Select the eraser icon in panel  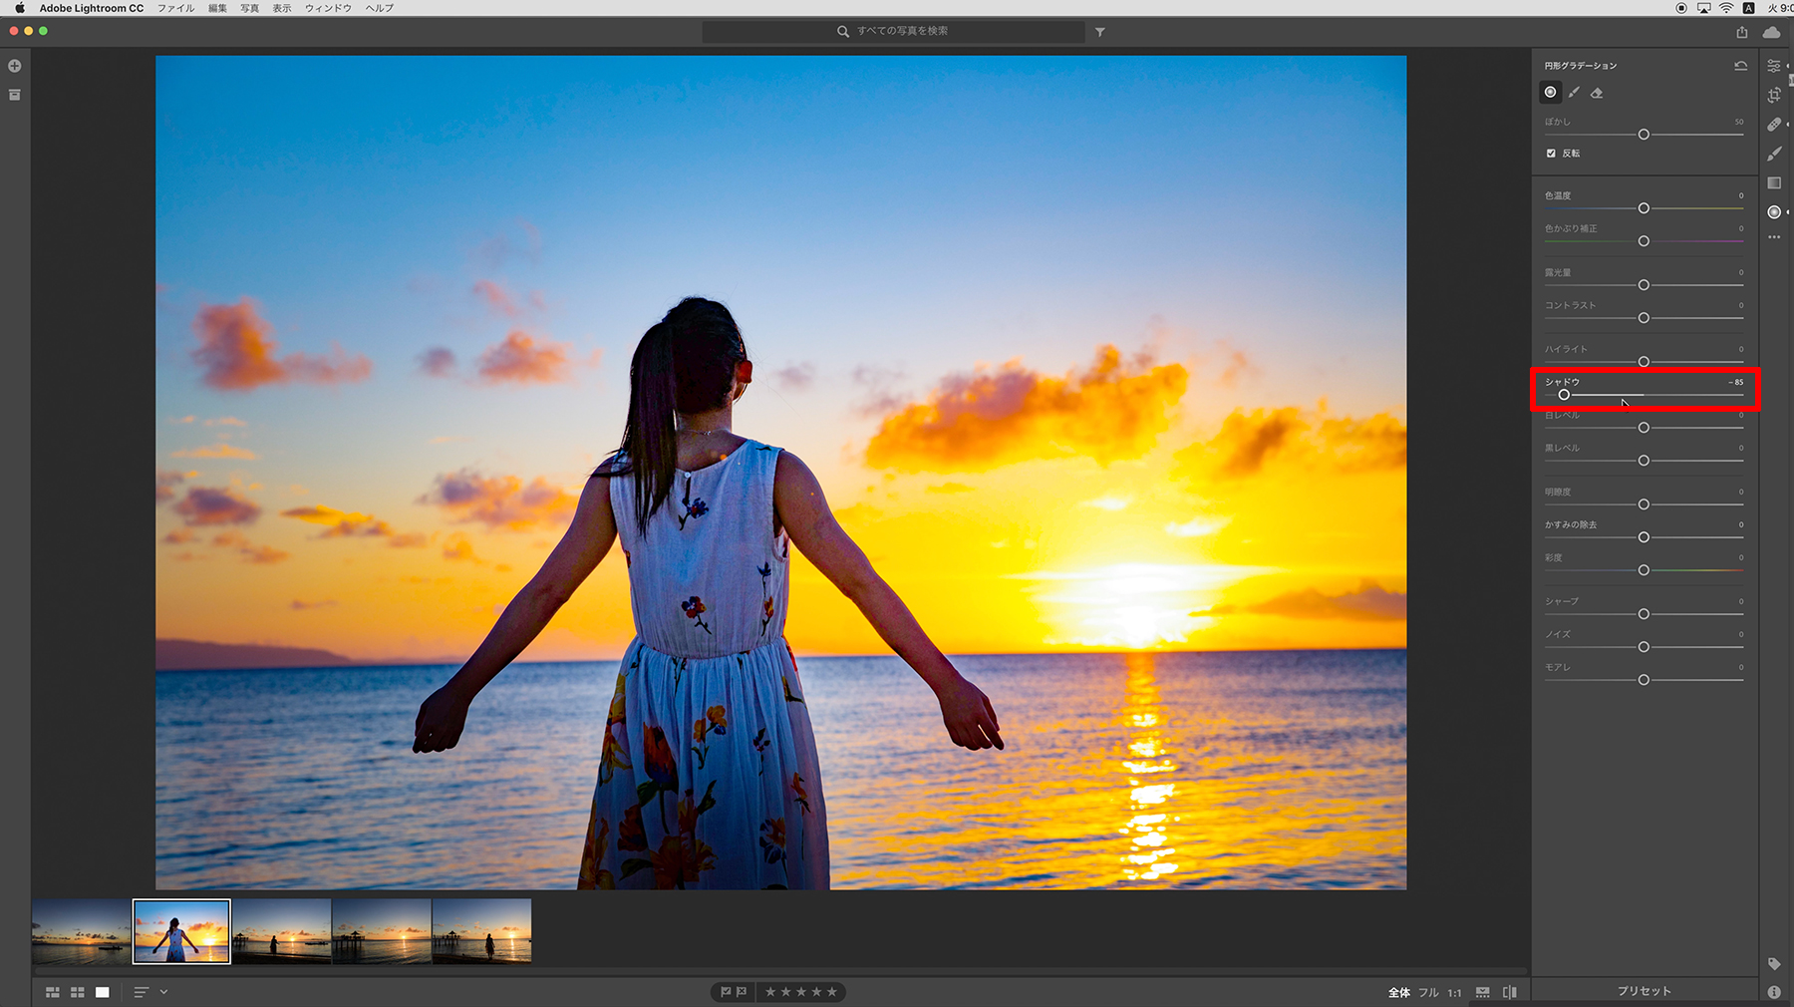[1597, 93]
